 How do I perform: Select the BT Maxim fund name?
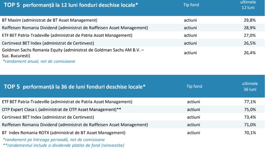point(50,20)
